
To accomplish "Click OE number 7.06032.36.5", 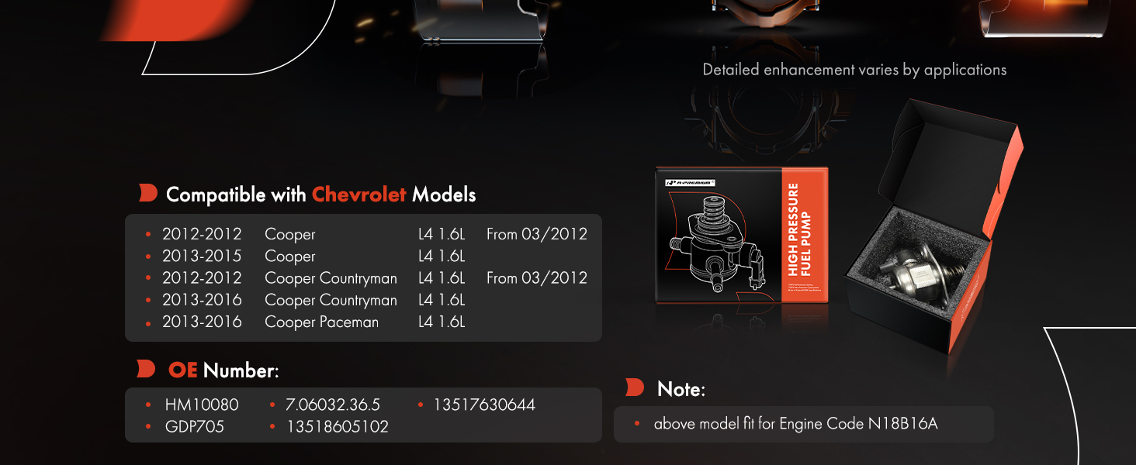I will (x=333, y=405).
